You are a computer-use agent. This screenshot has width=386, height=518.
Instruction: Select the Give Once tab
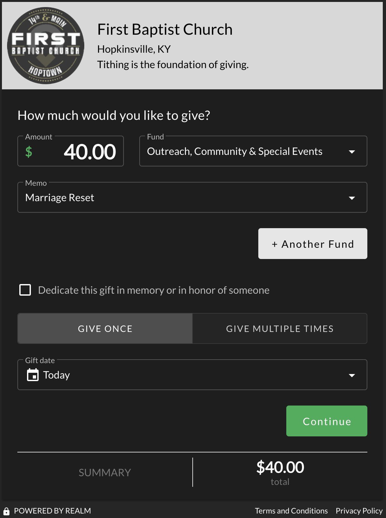point(105,329)
